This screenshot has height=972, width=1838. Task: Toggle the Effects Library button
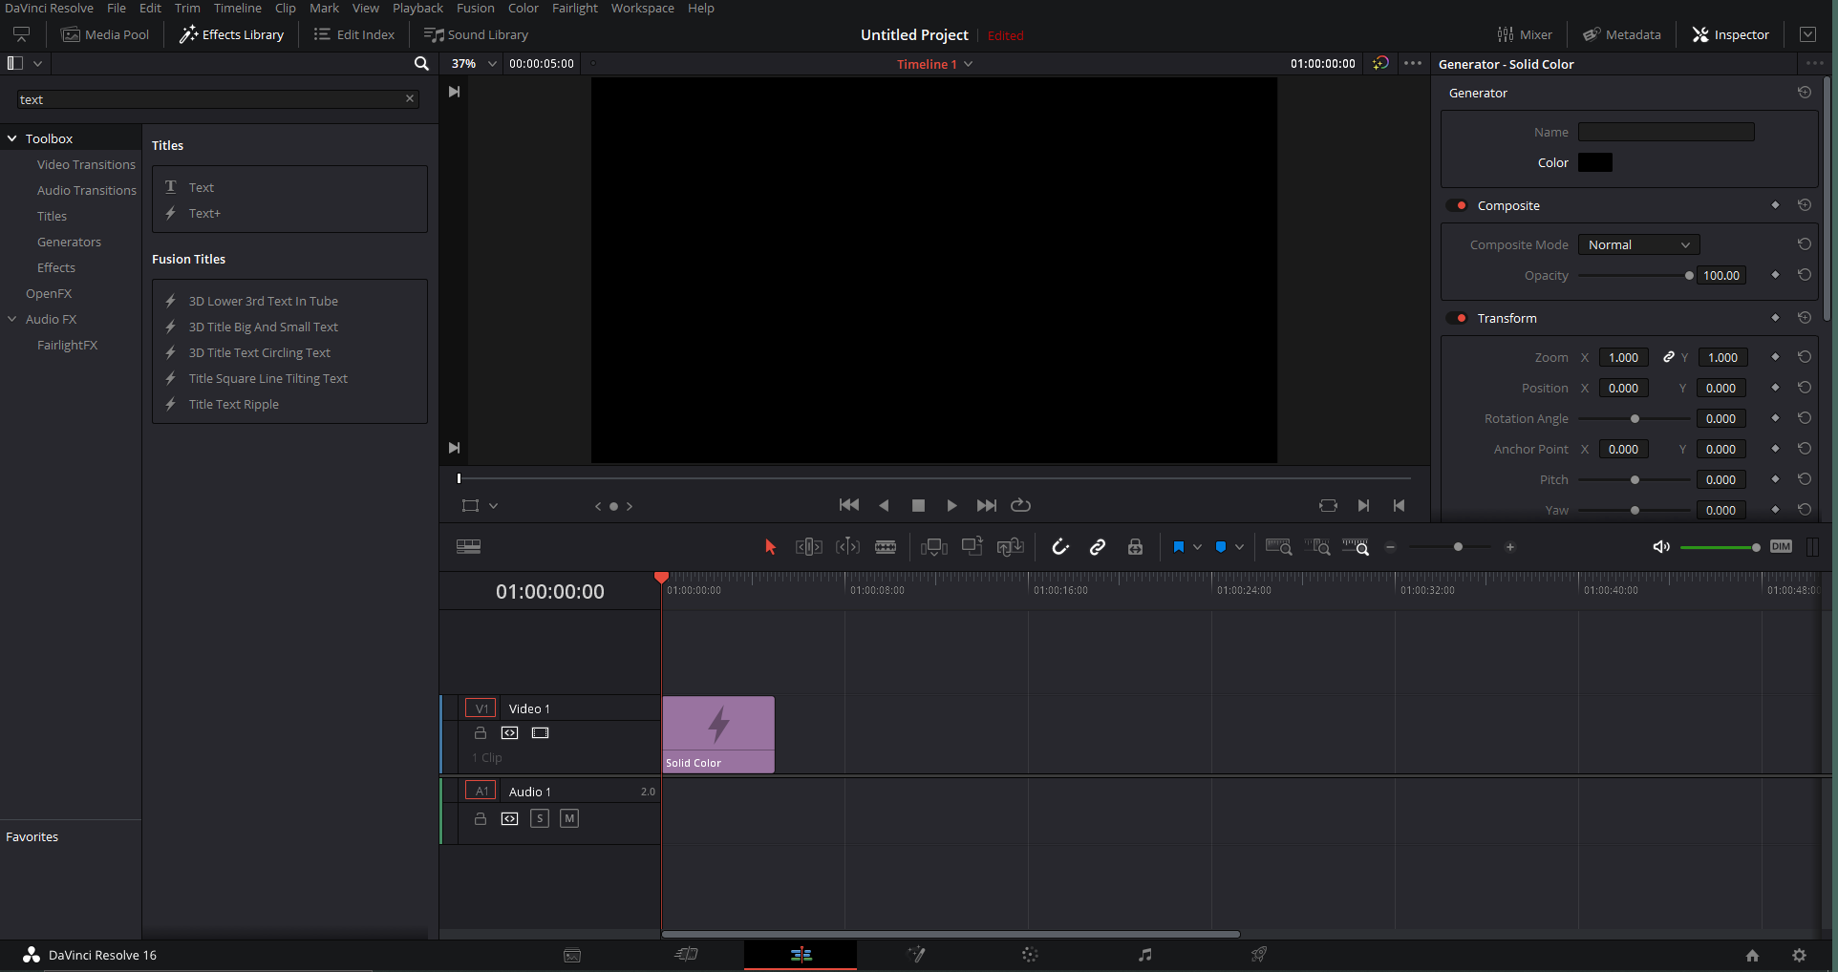tap(232, 34)
